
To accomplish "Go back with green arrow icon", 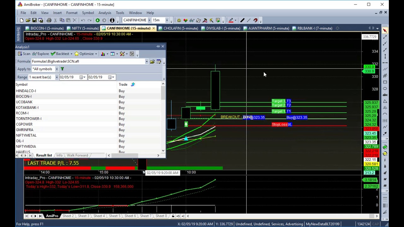I will coord(98,20).
